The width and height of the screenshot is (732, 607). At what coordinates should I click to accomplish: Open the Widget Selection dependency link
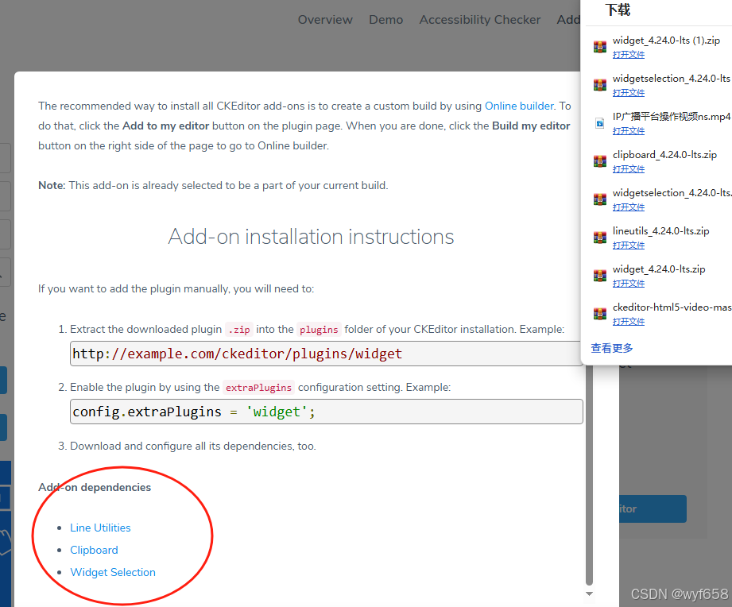click(113, 573)
